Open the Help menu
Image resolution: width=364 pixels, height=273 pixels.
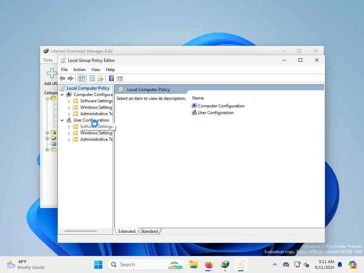tap(110, 70)
